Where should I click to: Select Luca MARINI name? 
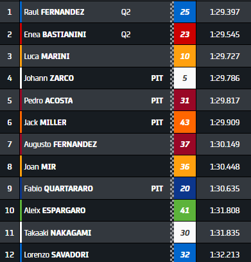coord(47,57)
